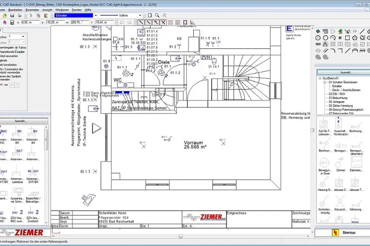This screenshot has height=246, width=370.
Task: Open the Bearbeiten menu
Action: coord(15,10)
